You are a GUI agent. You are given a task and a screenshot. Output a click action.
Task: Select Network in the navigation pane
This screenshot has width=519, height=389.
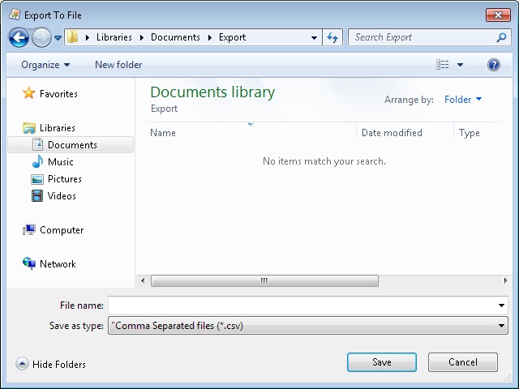tap(58, 264)
